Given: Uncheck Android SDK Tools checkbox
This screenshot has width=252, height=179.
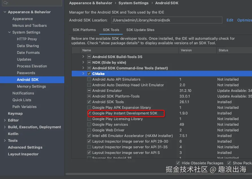Looking at the screenshot, I should (89, 102).
